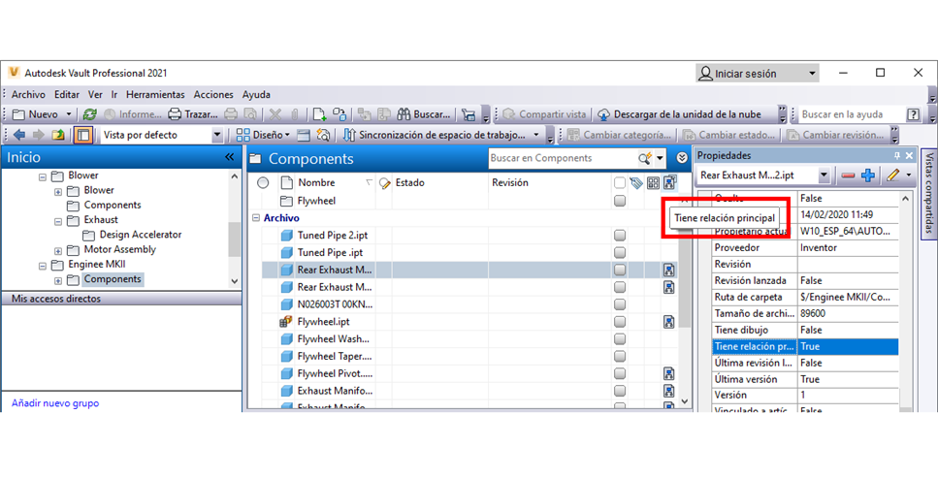Click the pencil edit icon in Propiedades
938x478 pixels.
click(x=893, y=175)
